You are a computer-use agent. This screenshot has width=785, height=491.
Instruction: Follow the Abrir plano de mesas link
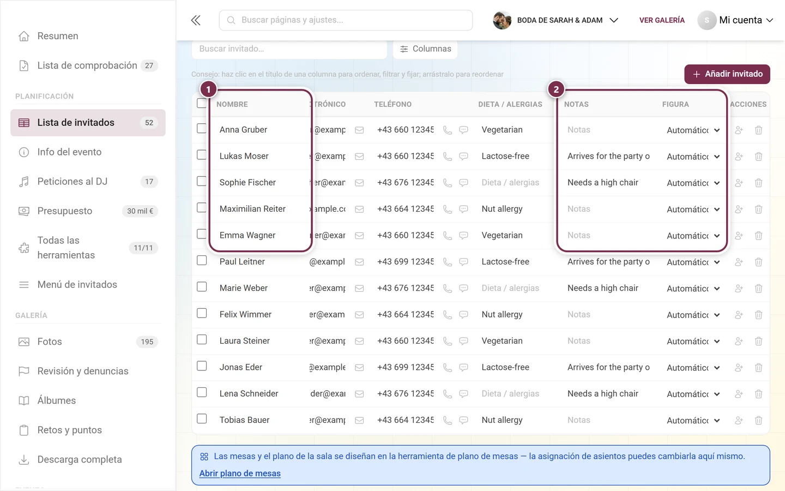point(240,474)
